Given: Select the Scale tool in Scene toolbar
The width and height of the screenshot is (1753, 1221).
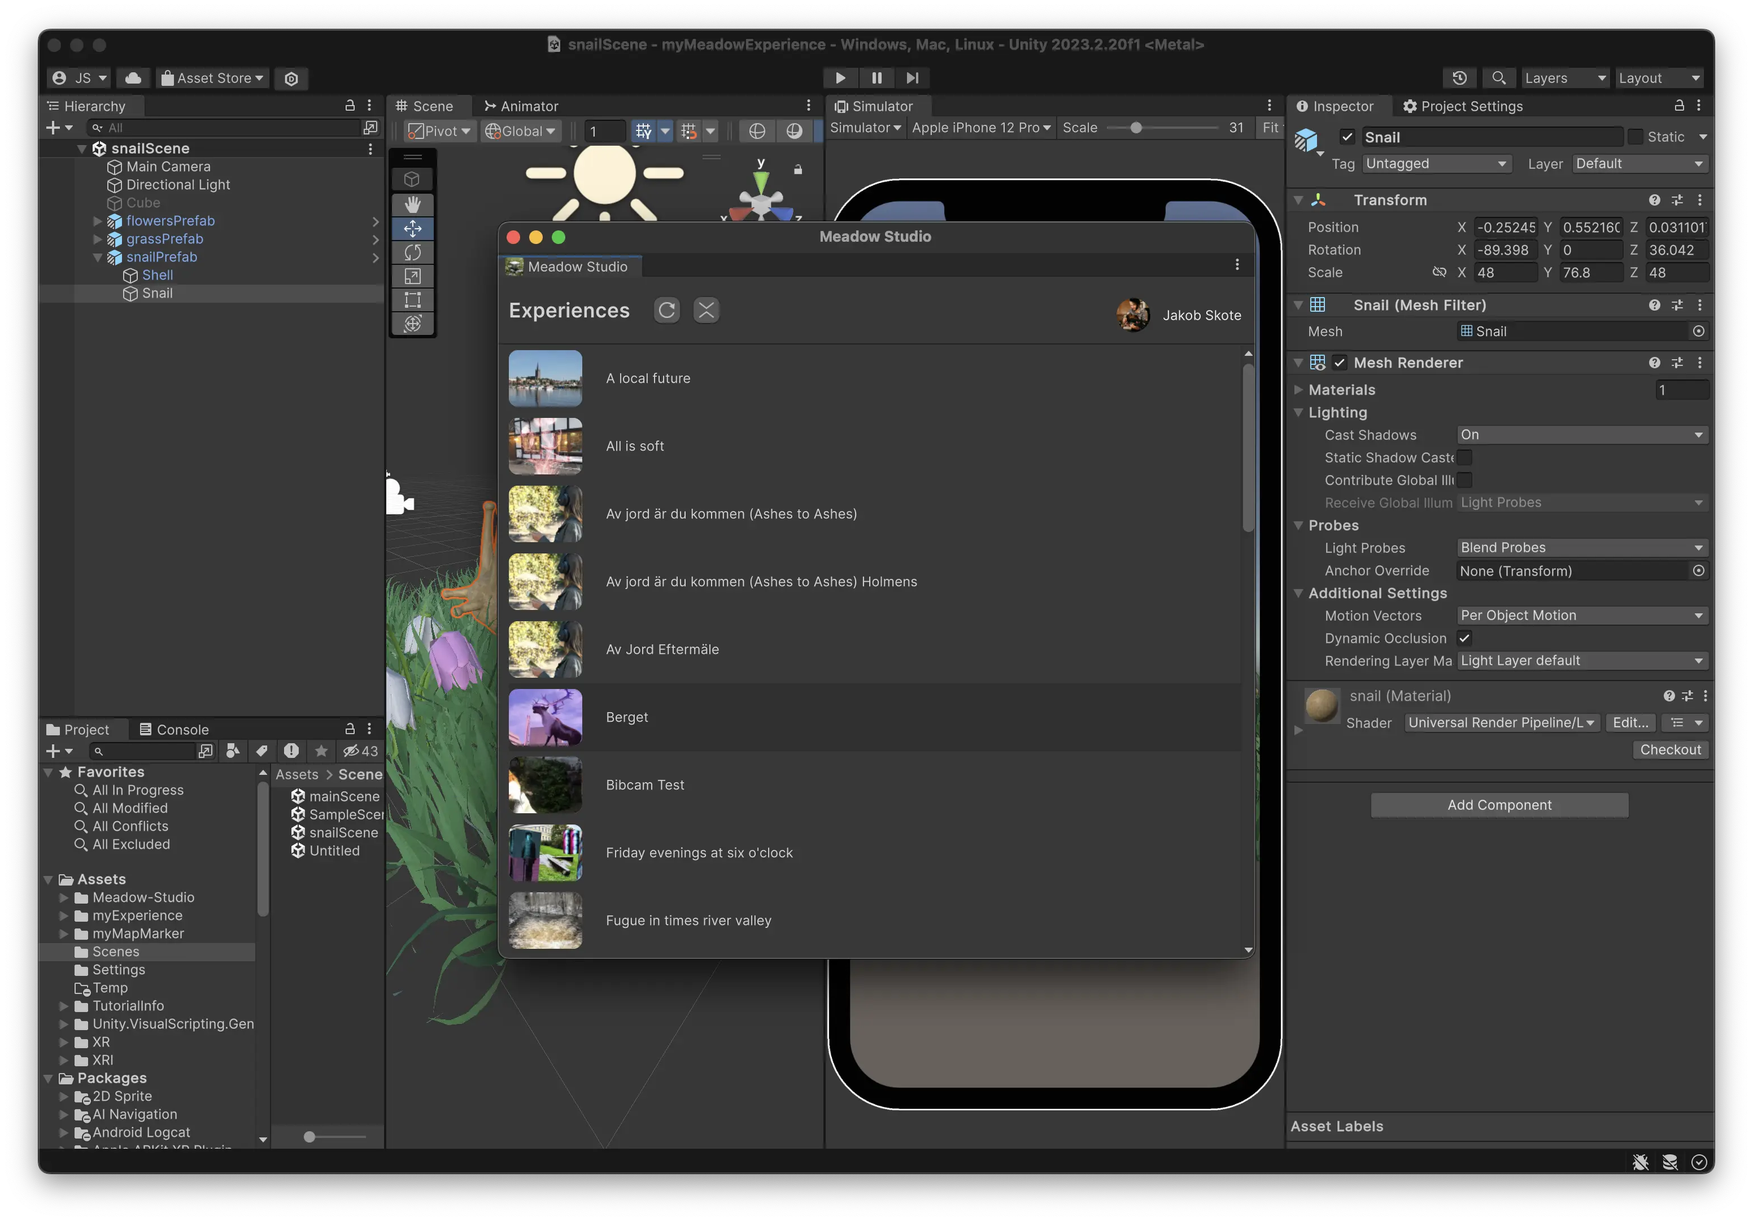Looking at the screenshot, I should [x=412, y=276].
